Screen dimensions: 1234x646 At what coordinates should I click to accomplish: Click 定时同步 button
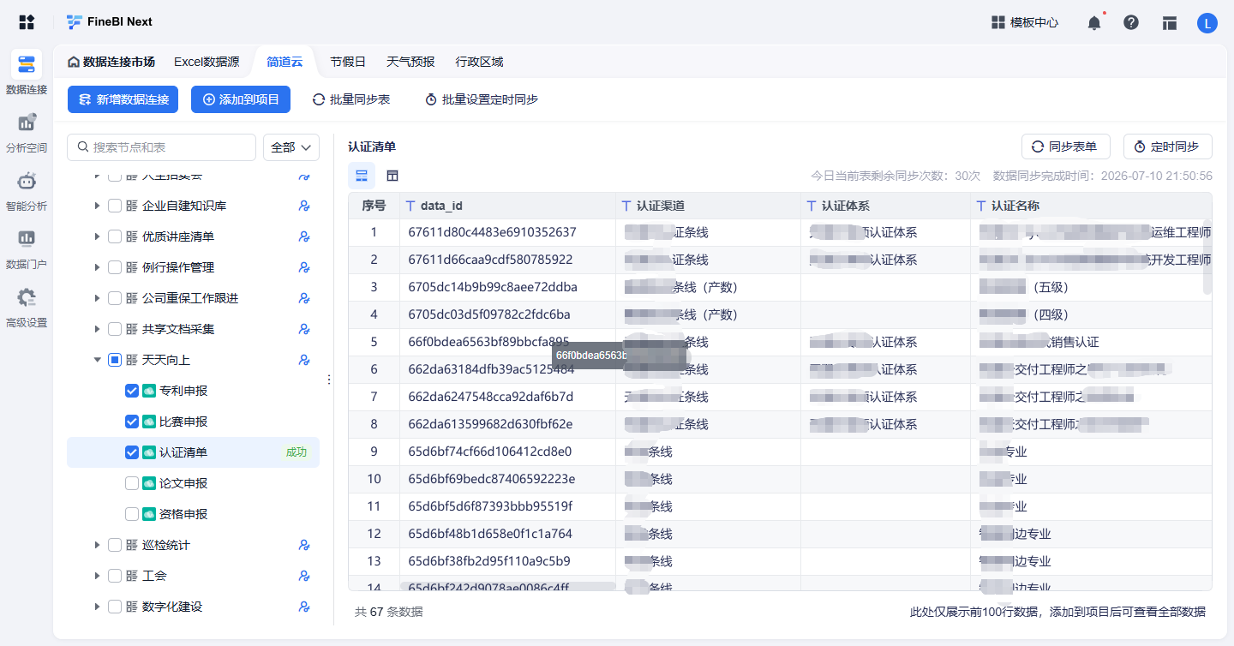tap(1168, 147)
